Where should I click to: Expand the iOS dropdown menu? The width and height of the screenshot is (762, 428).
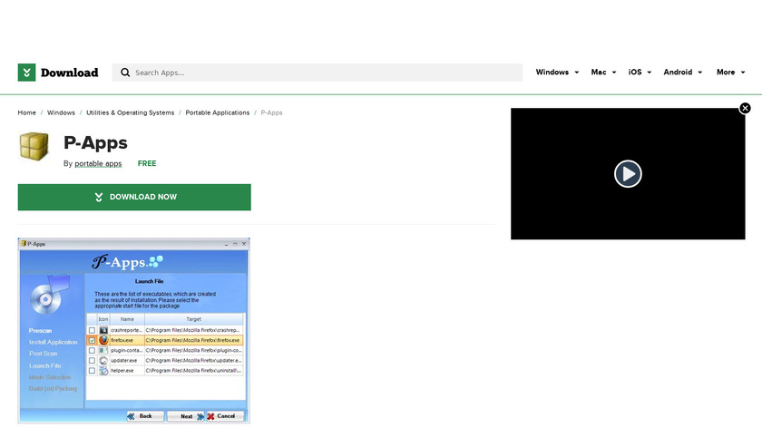[640, 72]
